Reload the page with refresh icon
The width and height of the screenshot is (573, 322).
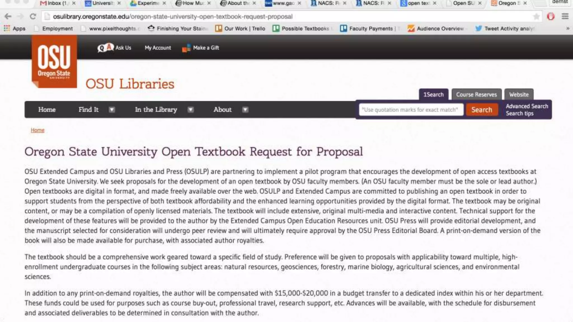click(33, 16)
